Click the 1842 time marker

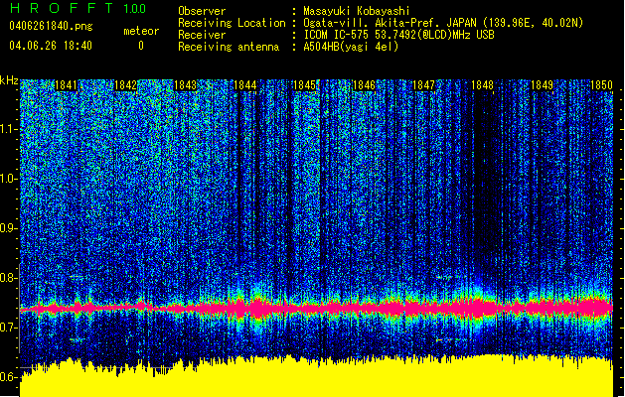[x=125, y=85]
